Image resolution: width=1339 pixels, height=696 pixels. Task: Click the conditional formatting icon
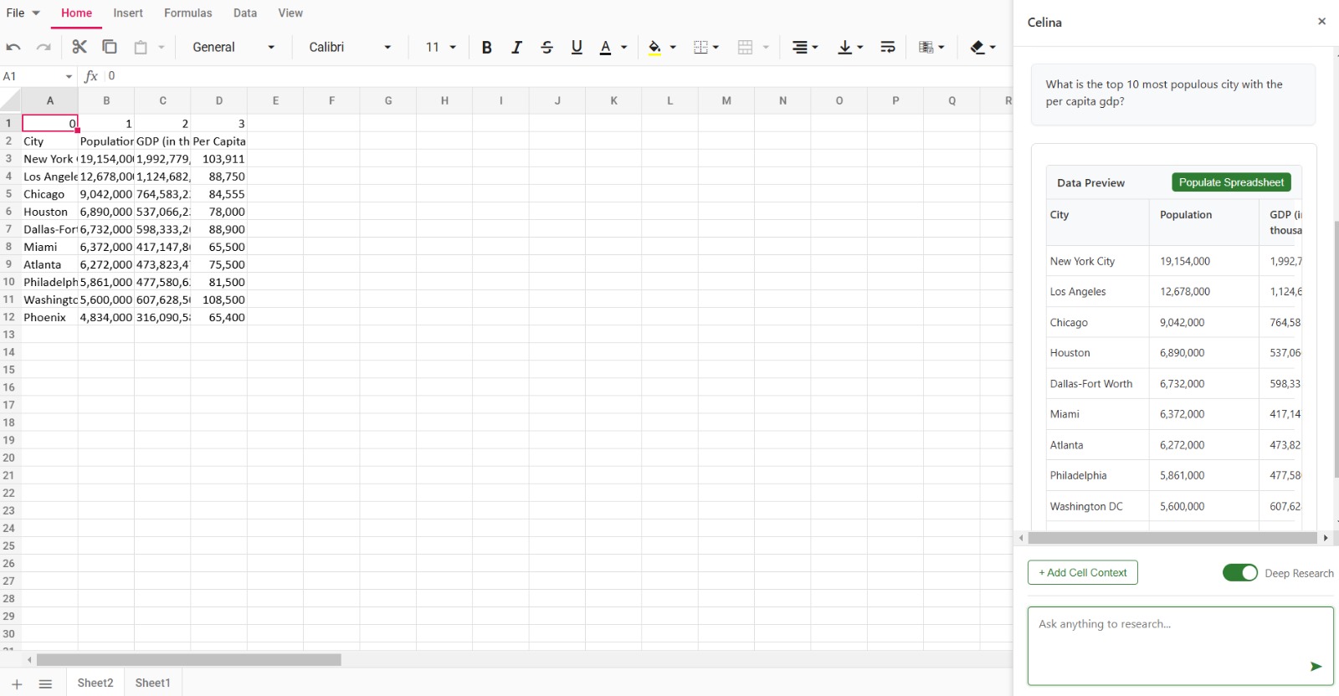pyautogui.click(x=926, y=48)
